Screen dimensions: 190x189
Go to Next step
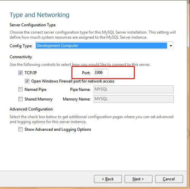click(138, 179)
